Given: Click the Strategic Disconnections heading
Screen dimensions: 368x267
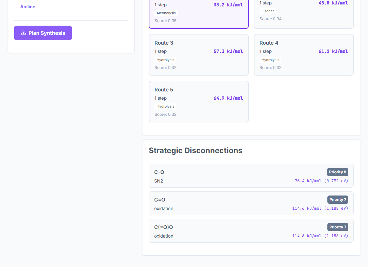Looking at the screenshot, I should click(195, 151).
